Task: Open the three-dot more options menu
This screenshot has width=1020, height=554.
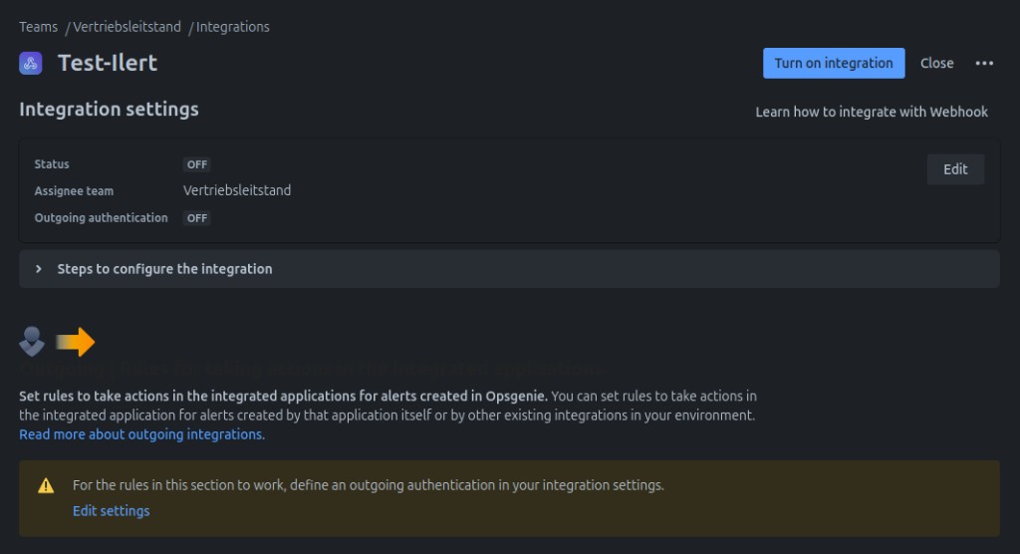Action: [x=984, y=63]
